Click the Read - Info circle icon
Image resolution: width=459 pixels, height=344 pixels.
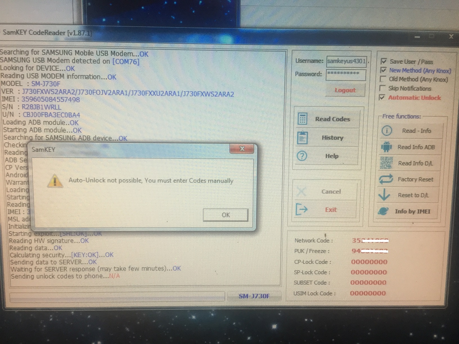coord(387,131)
